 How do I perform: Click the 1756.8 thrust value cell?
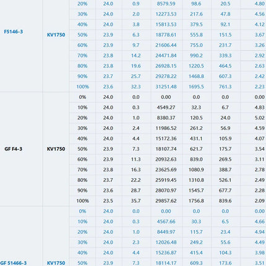196,201
